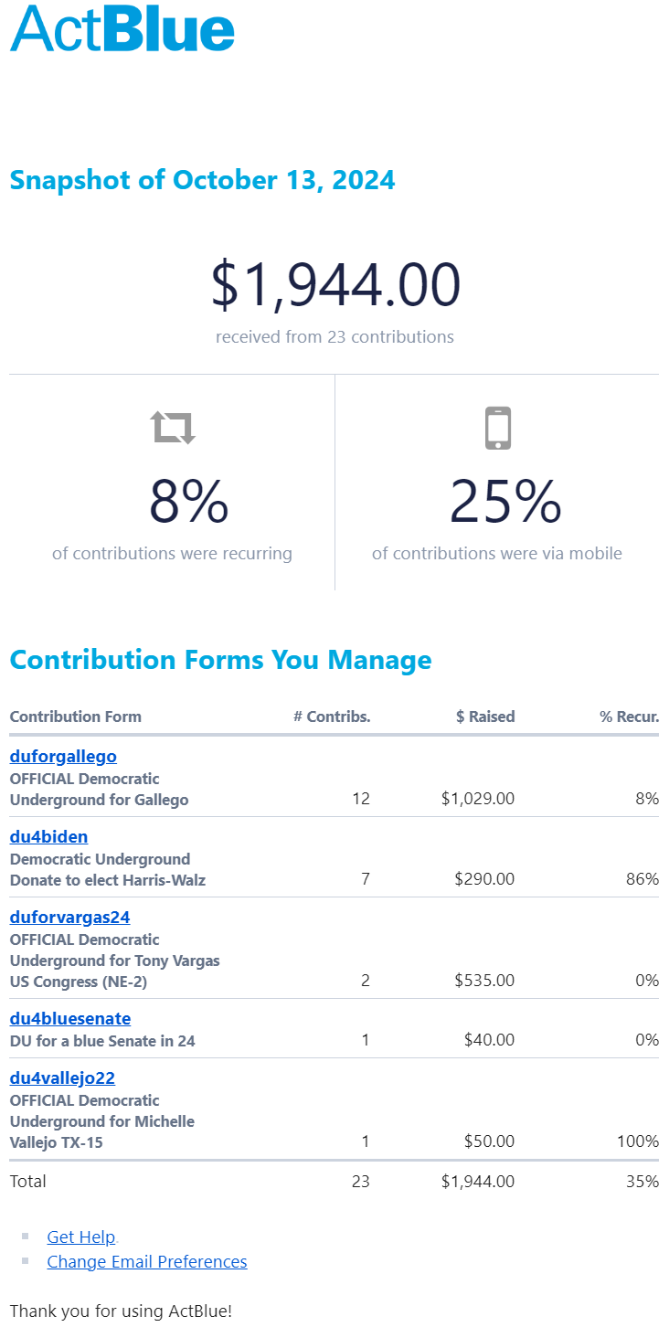Open the du4biden contribution form link
The width and height of the screenshot is (669, 1327).
48,836
